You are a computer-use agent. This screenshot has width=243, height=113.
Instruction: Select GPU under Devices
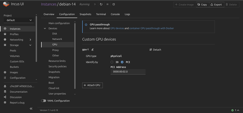pos(57,45)
